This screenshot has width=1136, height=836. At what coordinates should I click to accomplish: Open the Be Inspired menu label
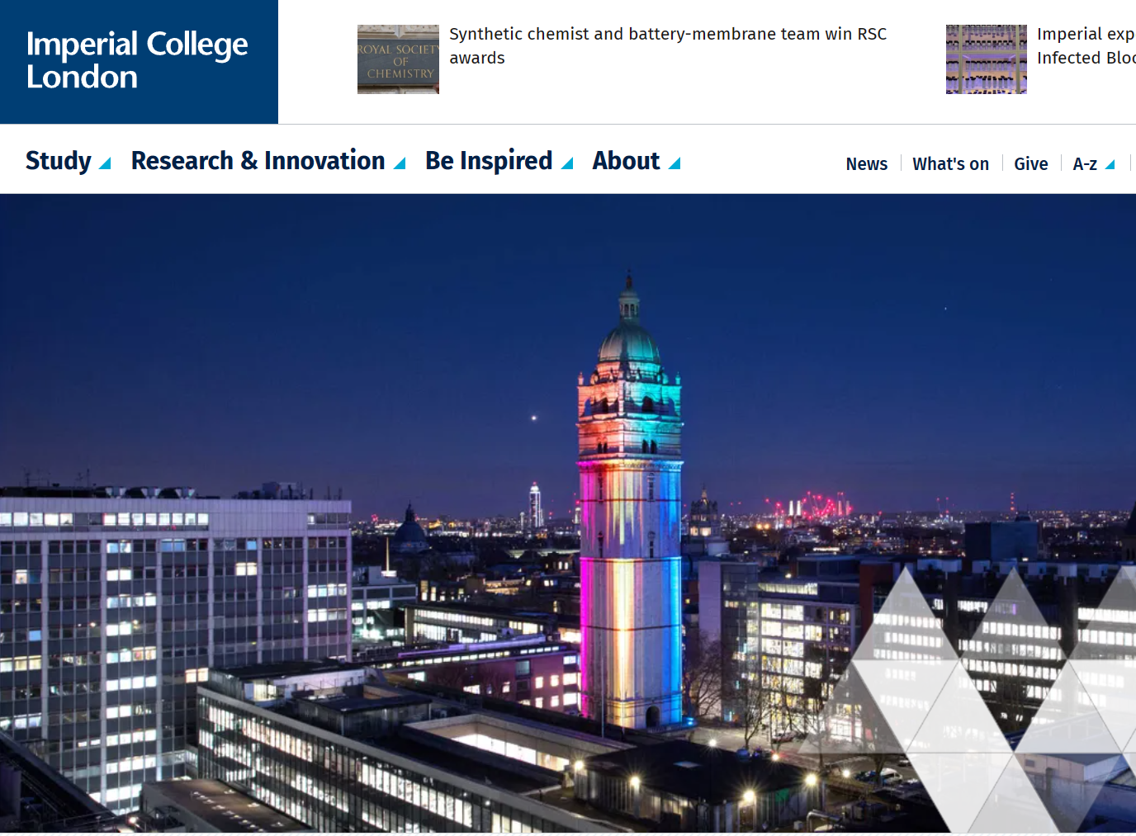coord(489,161)
